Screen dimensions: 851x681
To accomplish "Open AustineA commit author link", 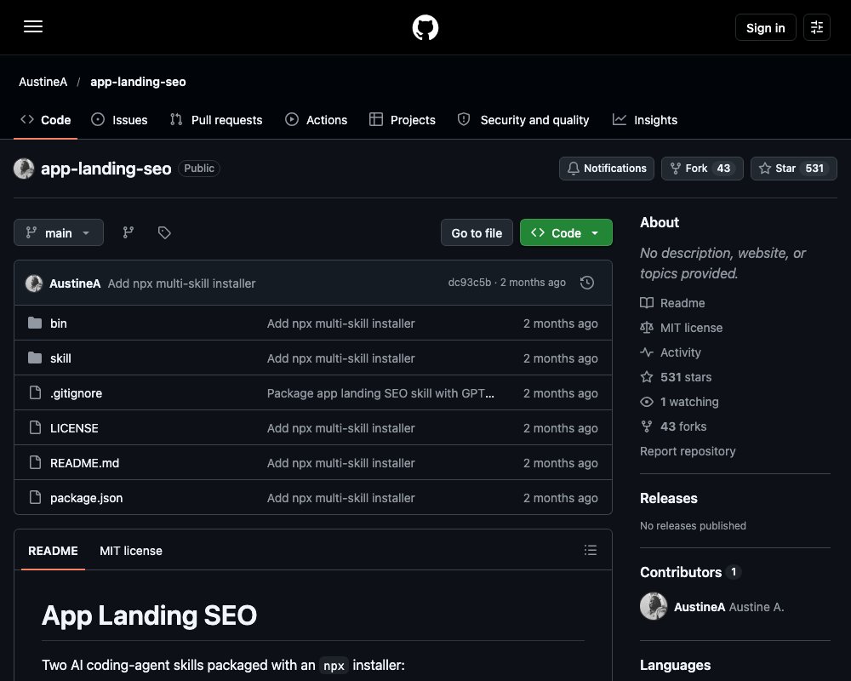I will [x=75, y=283].
